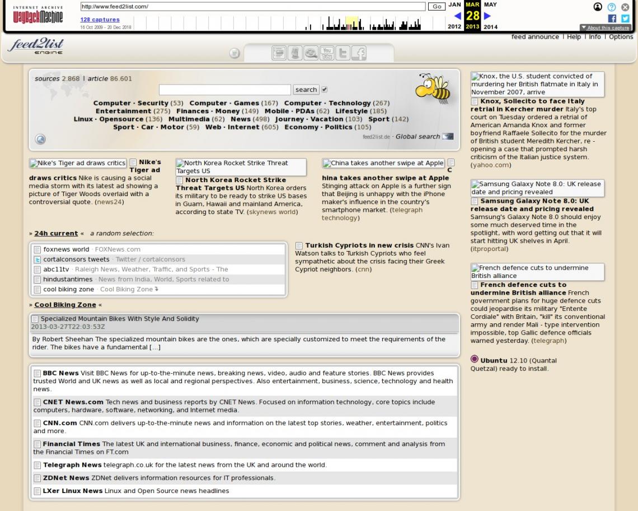Open French defence cuts headline
Image resolution: width=638 pixels, height=511 pixels.
point(518,289)
